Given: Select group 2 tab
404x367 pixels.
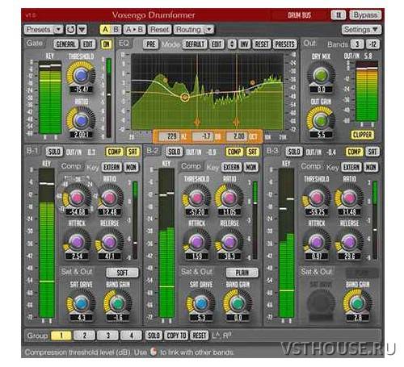Looking at the screenshot, I should (x=84, y=336).
